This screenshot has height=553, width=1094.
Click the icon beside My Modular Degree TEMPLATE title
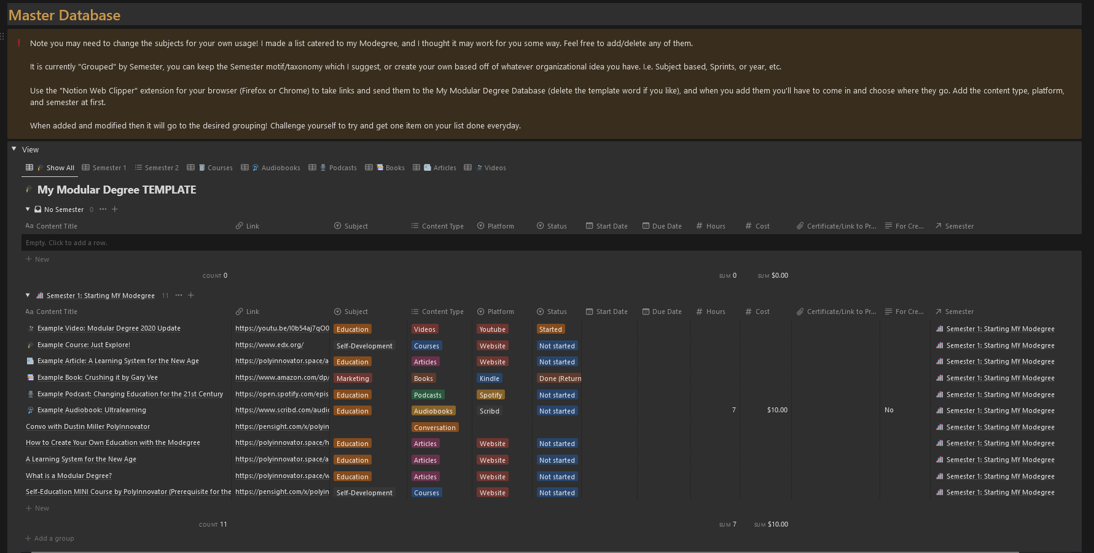(x=29, y=190)
